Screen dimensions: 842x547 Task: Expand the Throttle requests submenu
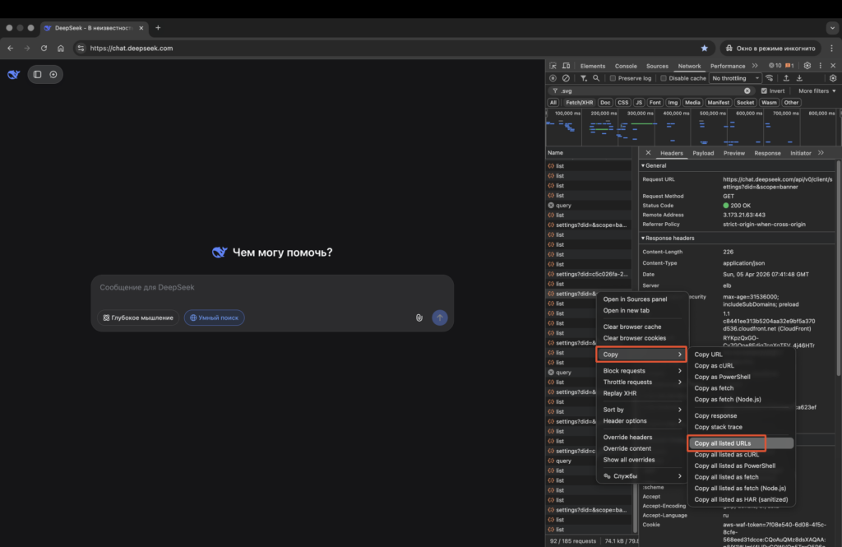pos(642,382)
